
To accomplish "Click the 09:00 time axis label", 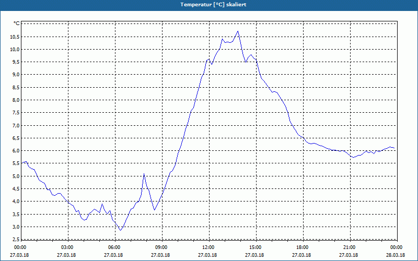I will point(162,247).
